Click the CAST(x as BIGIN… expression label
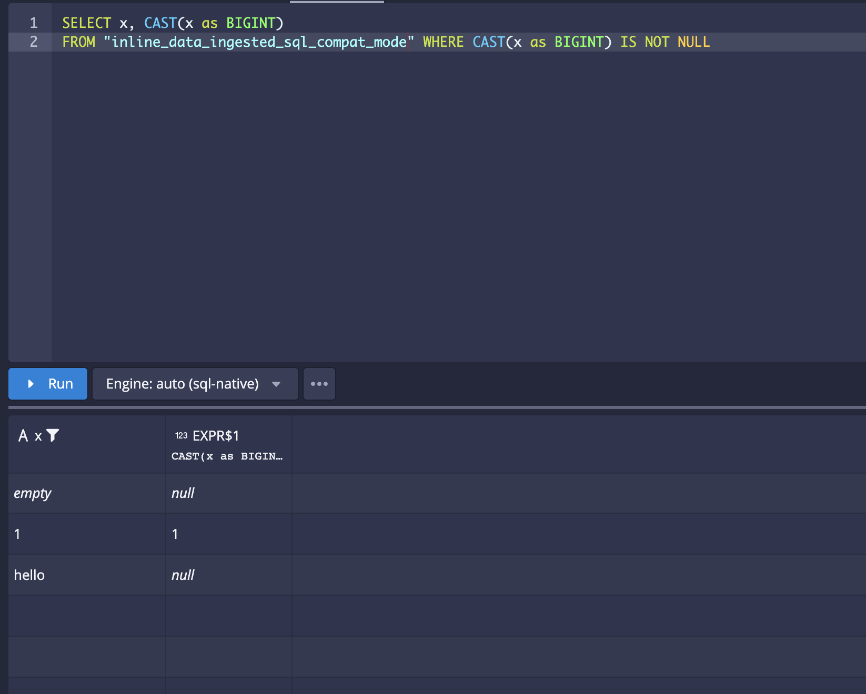 point(227,456)
